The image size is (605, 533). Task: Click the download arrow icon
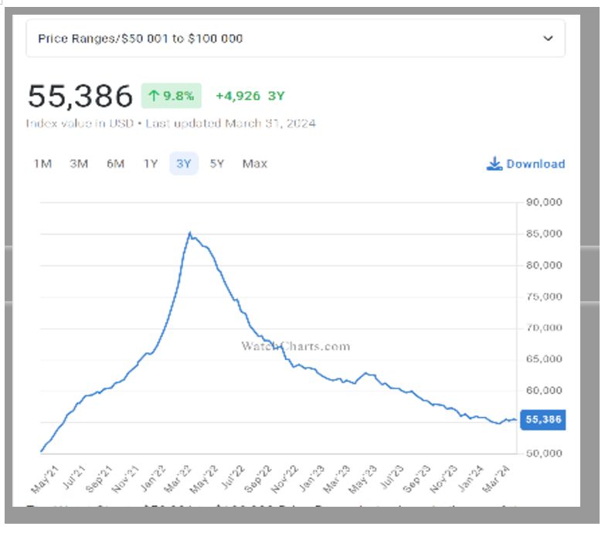click(x=495, y=164)
